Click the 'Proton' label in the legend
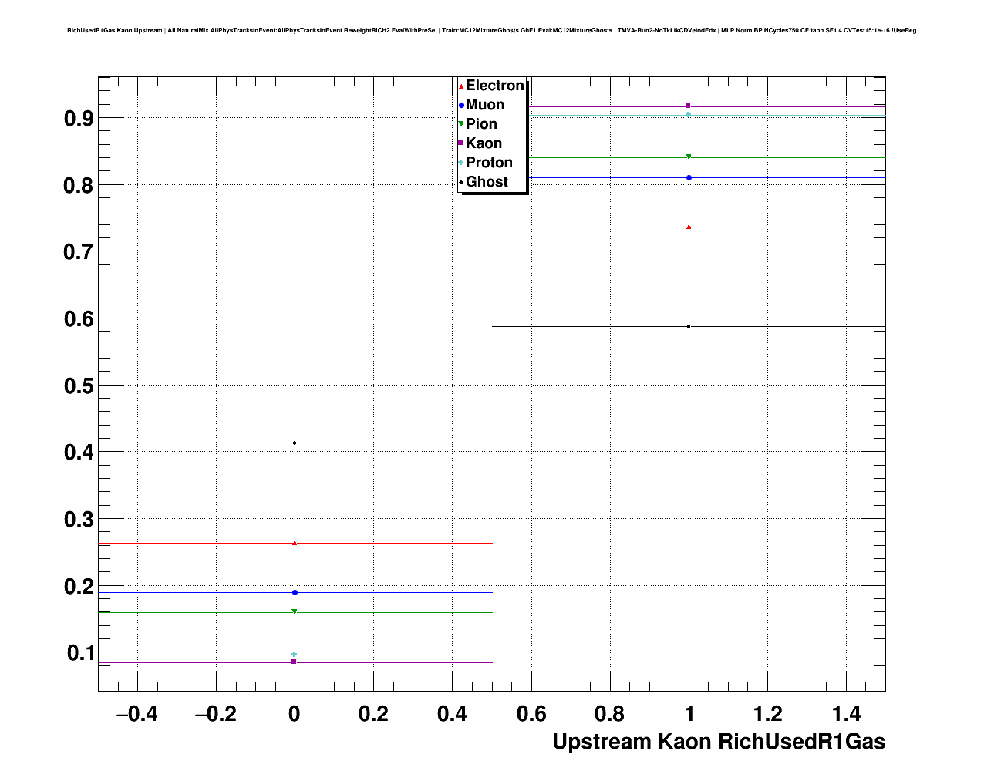 [489, 163]
